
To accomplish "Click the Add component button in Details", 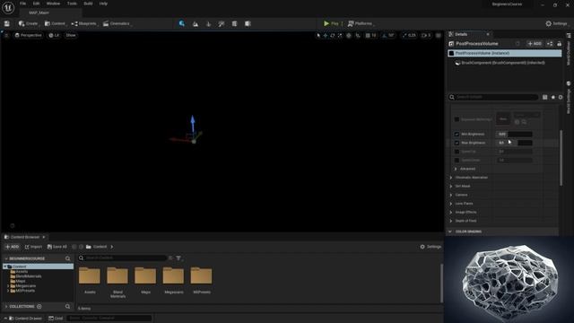I will (x=535, y=44).
